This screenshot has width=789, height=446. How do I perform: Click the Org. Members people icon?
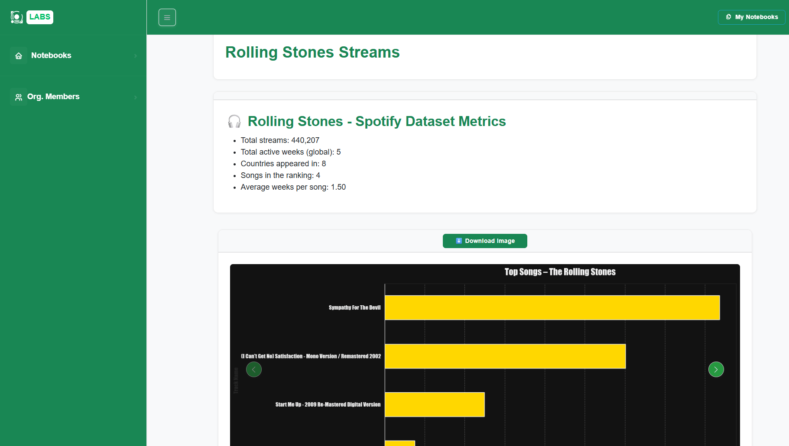19,97
